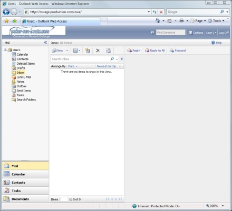Click in the Search Inbox field
232x211 pixels.
[80, 59]
